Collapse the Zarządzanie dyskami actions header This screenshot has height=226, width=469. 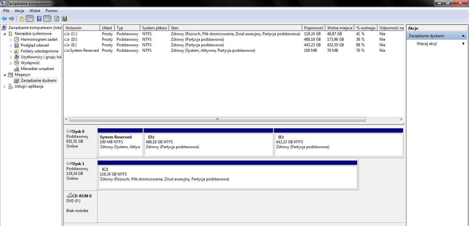[x=463, y=36]
